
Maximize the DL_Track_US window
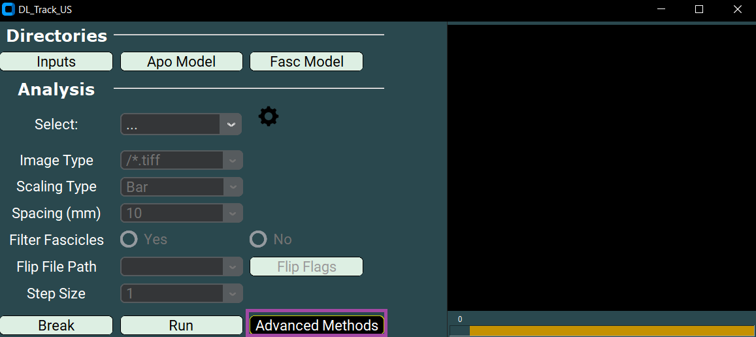click(x=699, y=10)
